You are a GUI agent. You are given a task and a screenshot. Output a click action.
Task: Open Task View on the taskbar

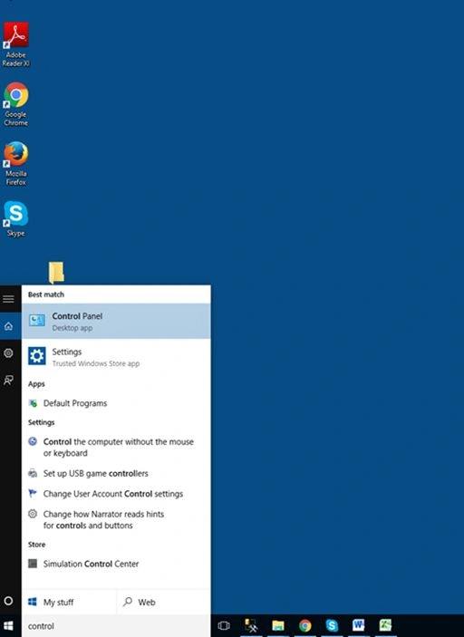click(224, 626)
